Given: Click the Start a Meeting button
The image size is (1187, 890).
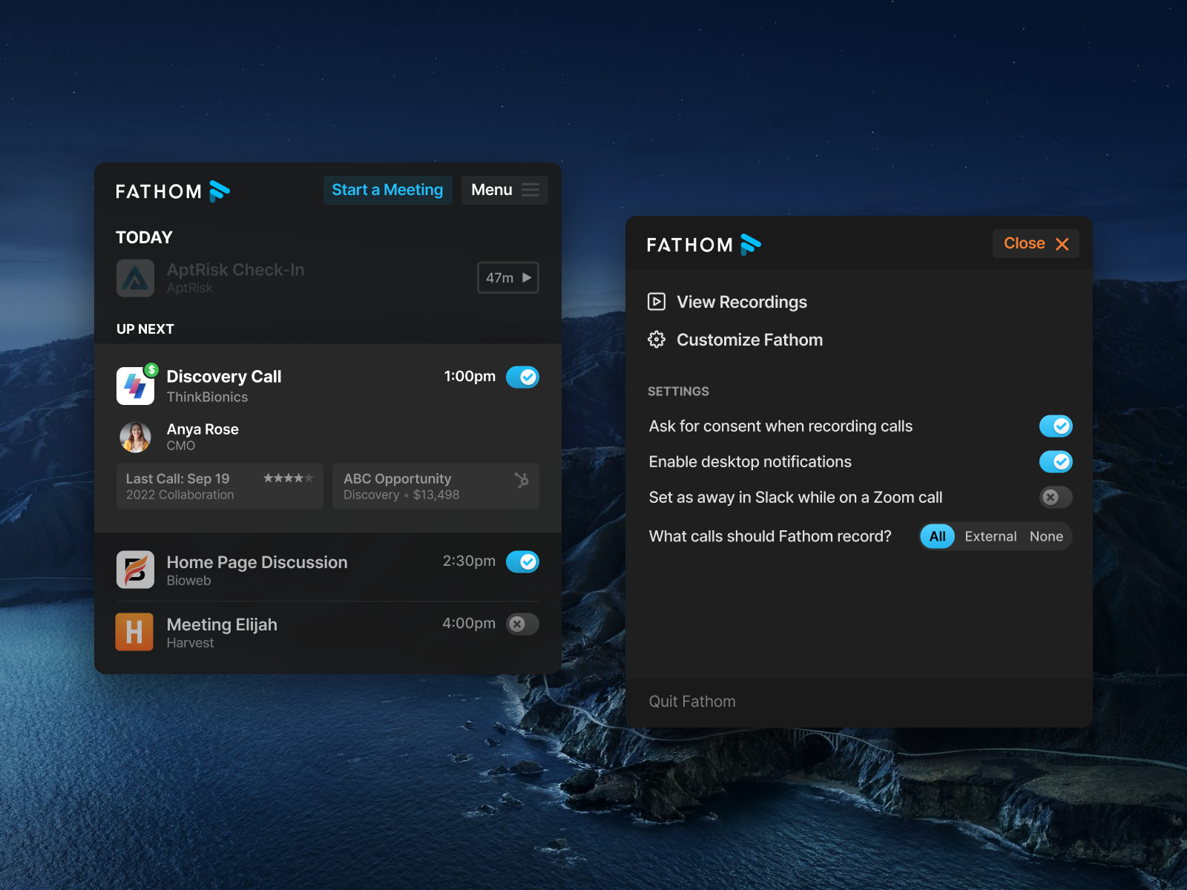Looking at the screenshot, I should pos(387,190).
